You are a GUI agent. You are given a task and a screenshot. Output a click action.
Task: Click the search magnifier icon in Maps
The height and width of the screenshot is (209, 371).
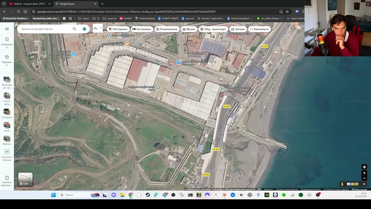click(x=74, y=29)
